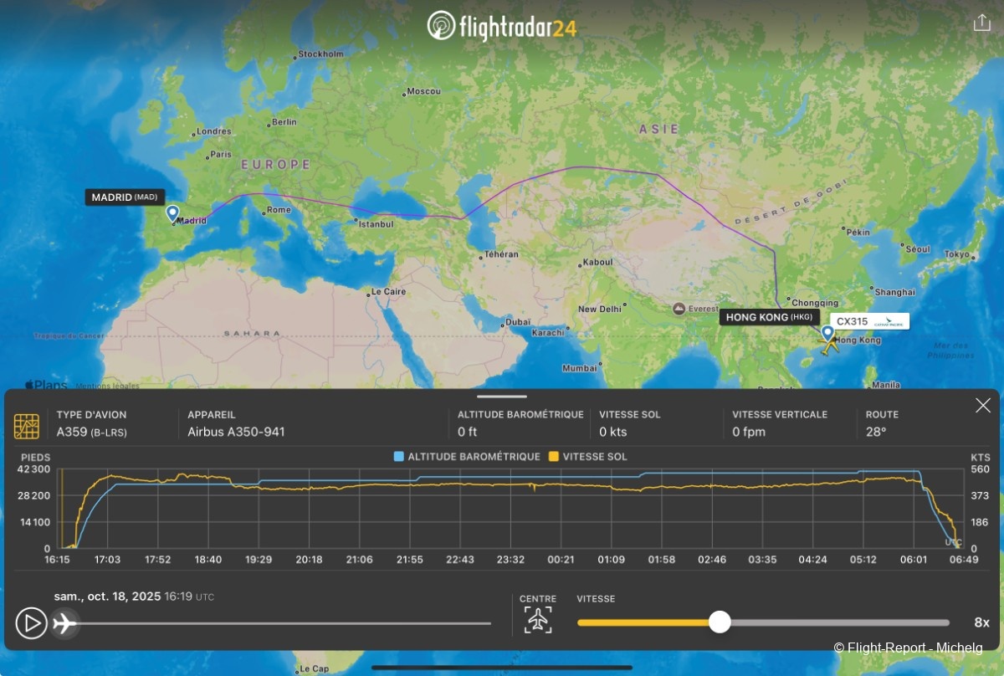This screenshot has width=1004, height=676.
Task: Click the aircraft type chart icon
Action: click(27, 426)
